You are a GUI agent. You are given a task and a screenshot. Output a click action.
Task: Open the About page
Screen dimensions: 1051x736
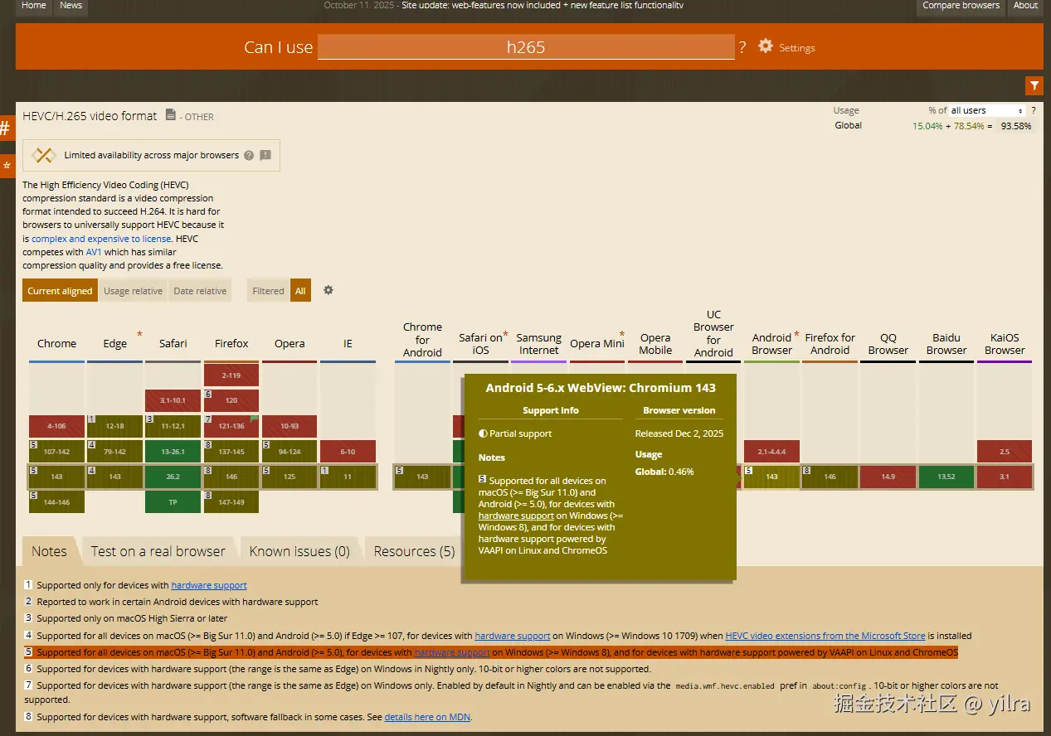point(1025,7)
